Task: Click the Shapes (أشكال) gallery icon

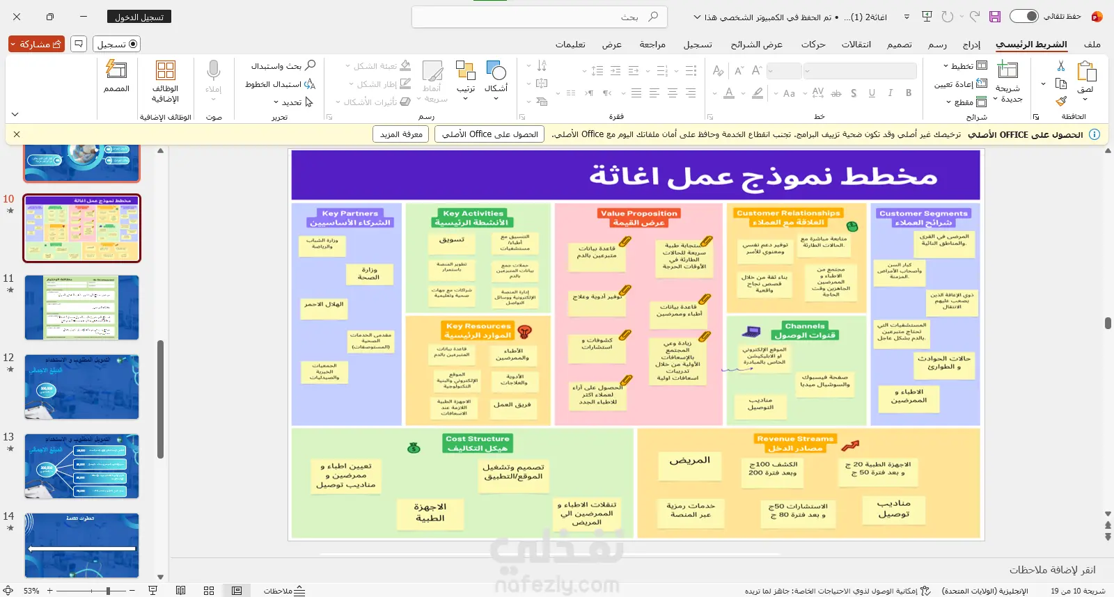Action: tap(496, 71)
